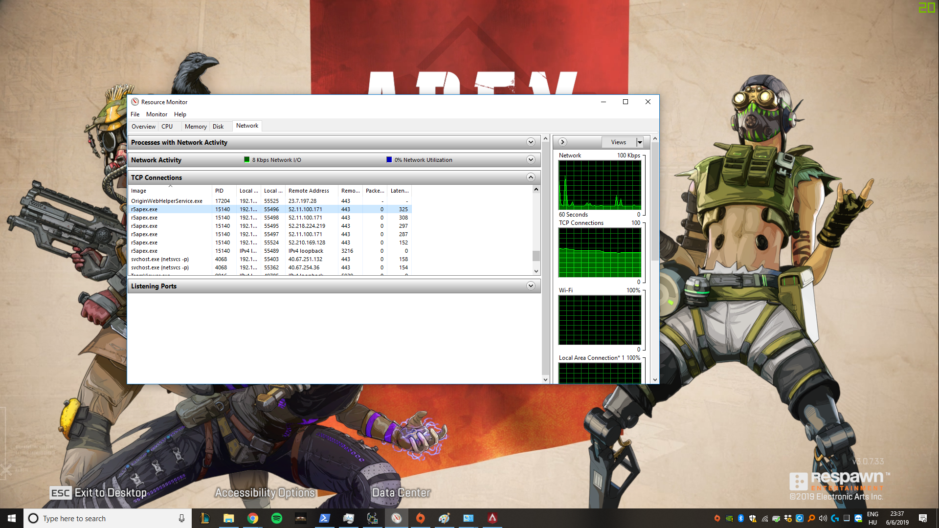Select svchost.exe row with remote 40.67.254.36
Image resolution: width=939 pixels, height=528 pixels.
pos(269,267)
